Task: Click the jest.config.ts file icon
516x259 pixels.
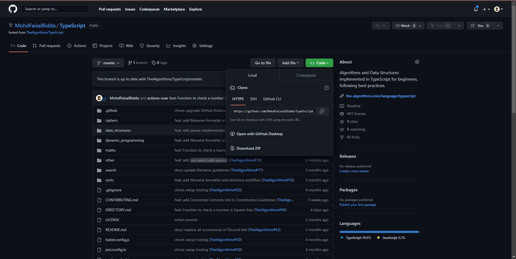Action: 99,250
